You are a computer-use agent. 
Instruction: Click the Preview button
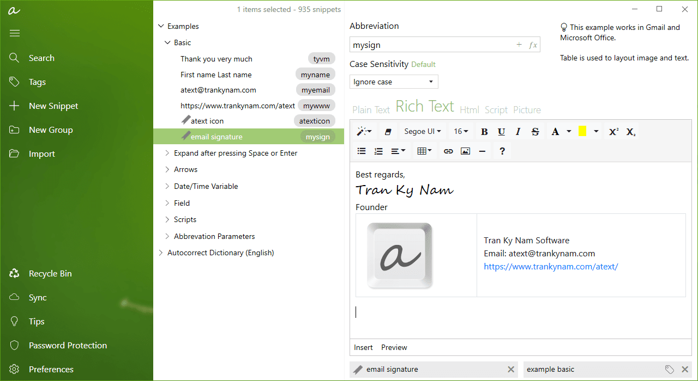[394, 347]
